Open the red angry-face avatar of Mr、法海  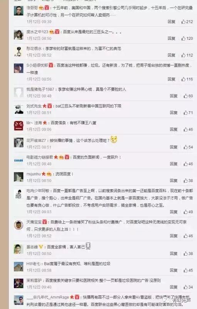pyautogui.click(x=19, y=126)
